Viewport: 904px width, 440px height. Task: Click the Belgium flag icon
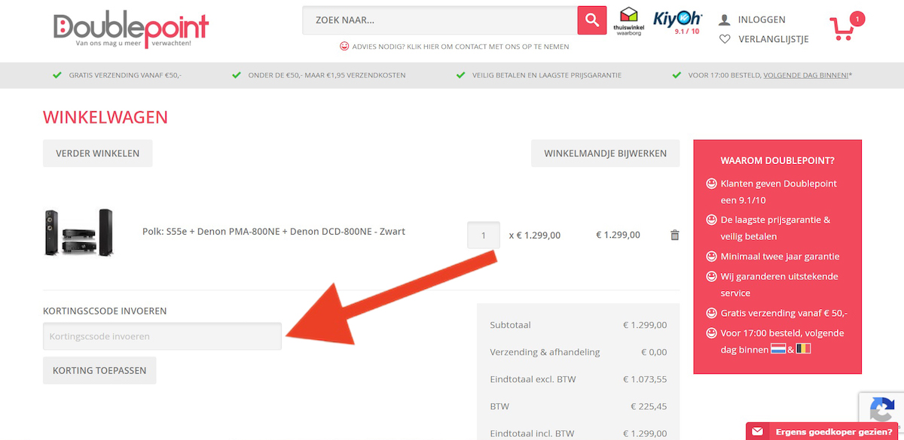point(803,350)
